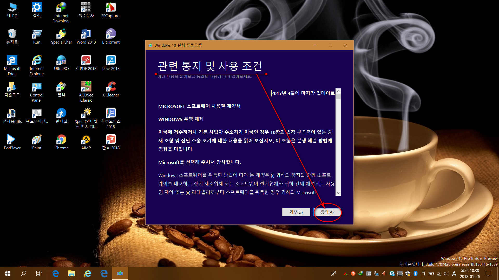Click the 동의(A) accept button

327,212
